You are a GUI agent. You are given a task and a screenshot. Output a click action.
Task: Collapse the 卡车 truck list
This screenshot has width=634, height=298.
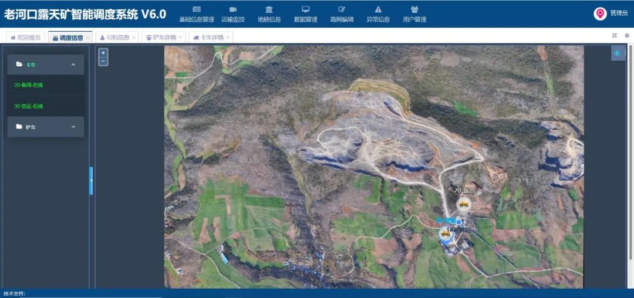pos(73,65)
